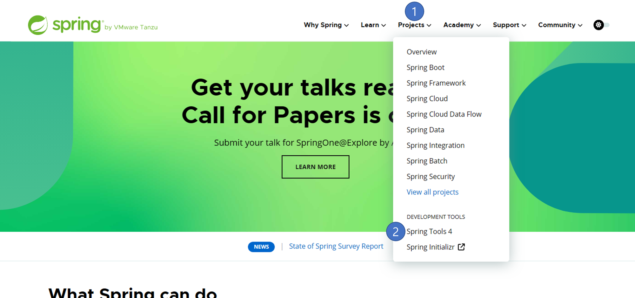Expand the Why Spring dropdown menu

pos(326,25)
